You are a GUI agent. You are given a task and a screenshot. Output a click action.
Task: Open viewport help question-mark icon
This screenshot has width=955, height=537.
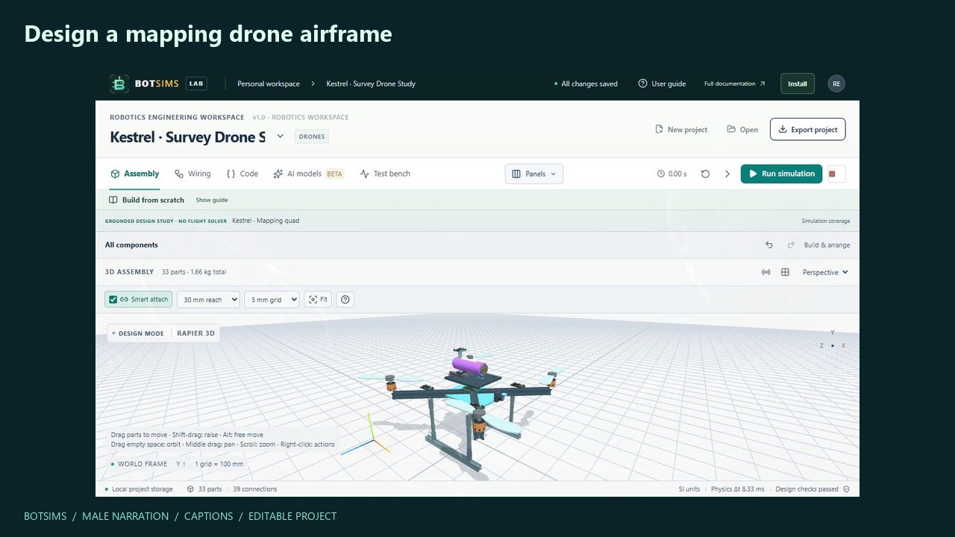point(345,300)
